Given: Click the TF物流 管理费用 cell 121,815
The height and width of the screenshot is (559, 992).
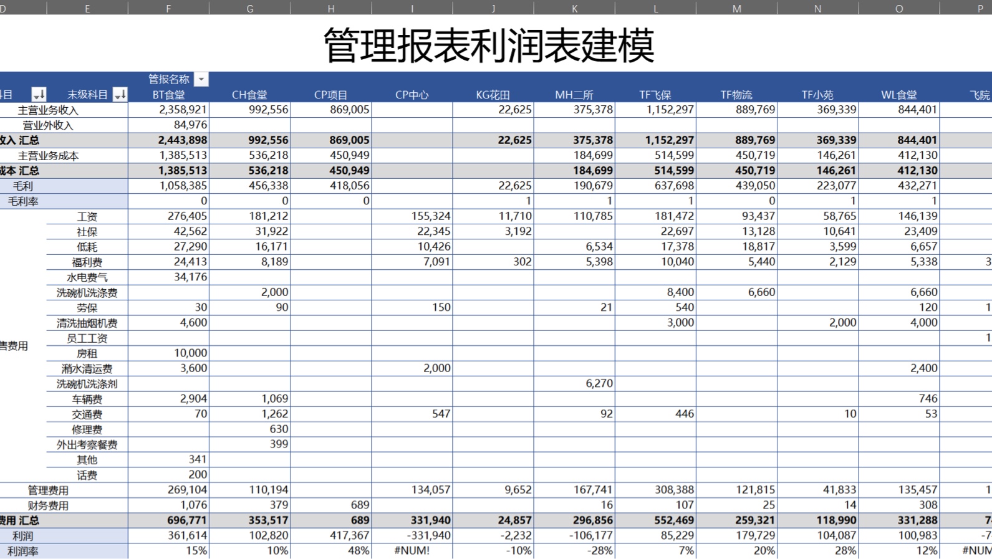Looking at the screenshot, I should 737,490.
